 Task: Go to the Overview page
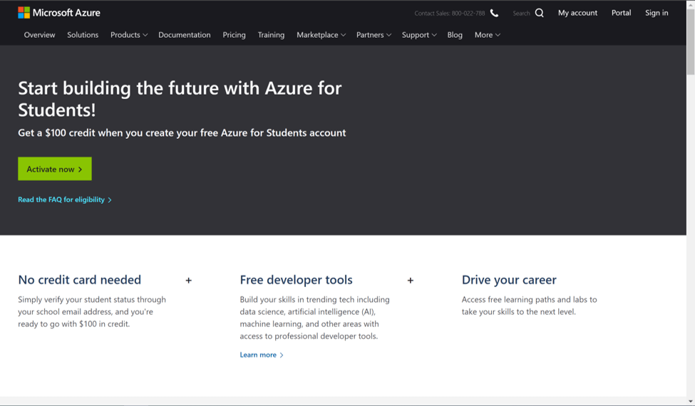(x=39, y=35)
